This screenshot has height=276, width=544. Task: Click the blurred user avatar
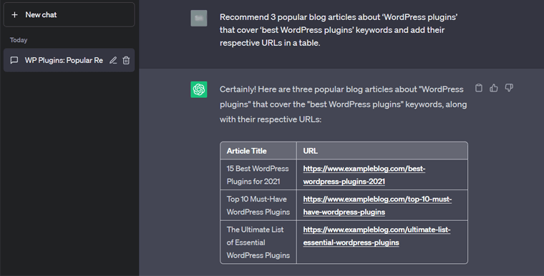(199, 18)
